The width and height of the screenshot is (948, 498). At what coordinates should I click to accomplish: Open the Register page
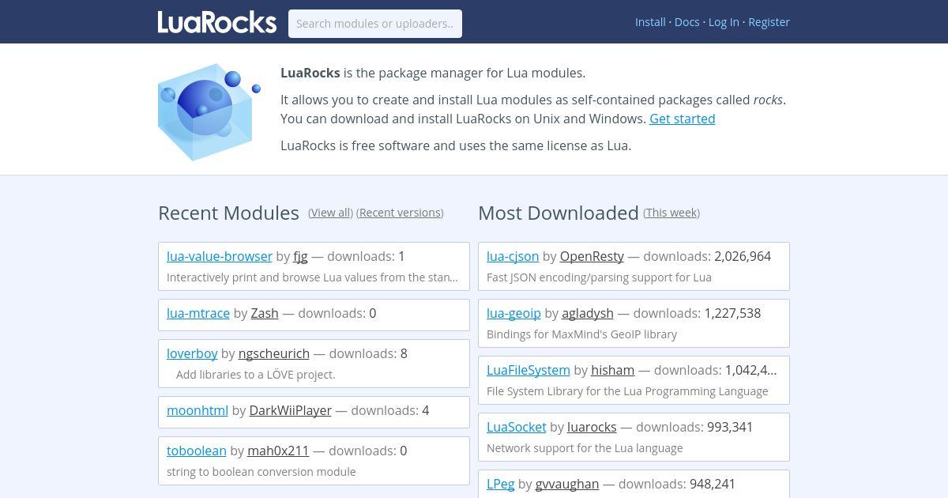click(x=769, y=22)
